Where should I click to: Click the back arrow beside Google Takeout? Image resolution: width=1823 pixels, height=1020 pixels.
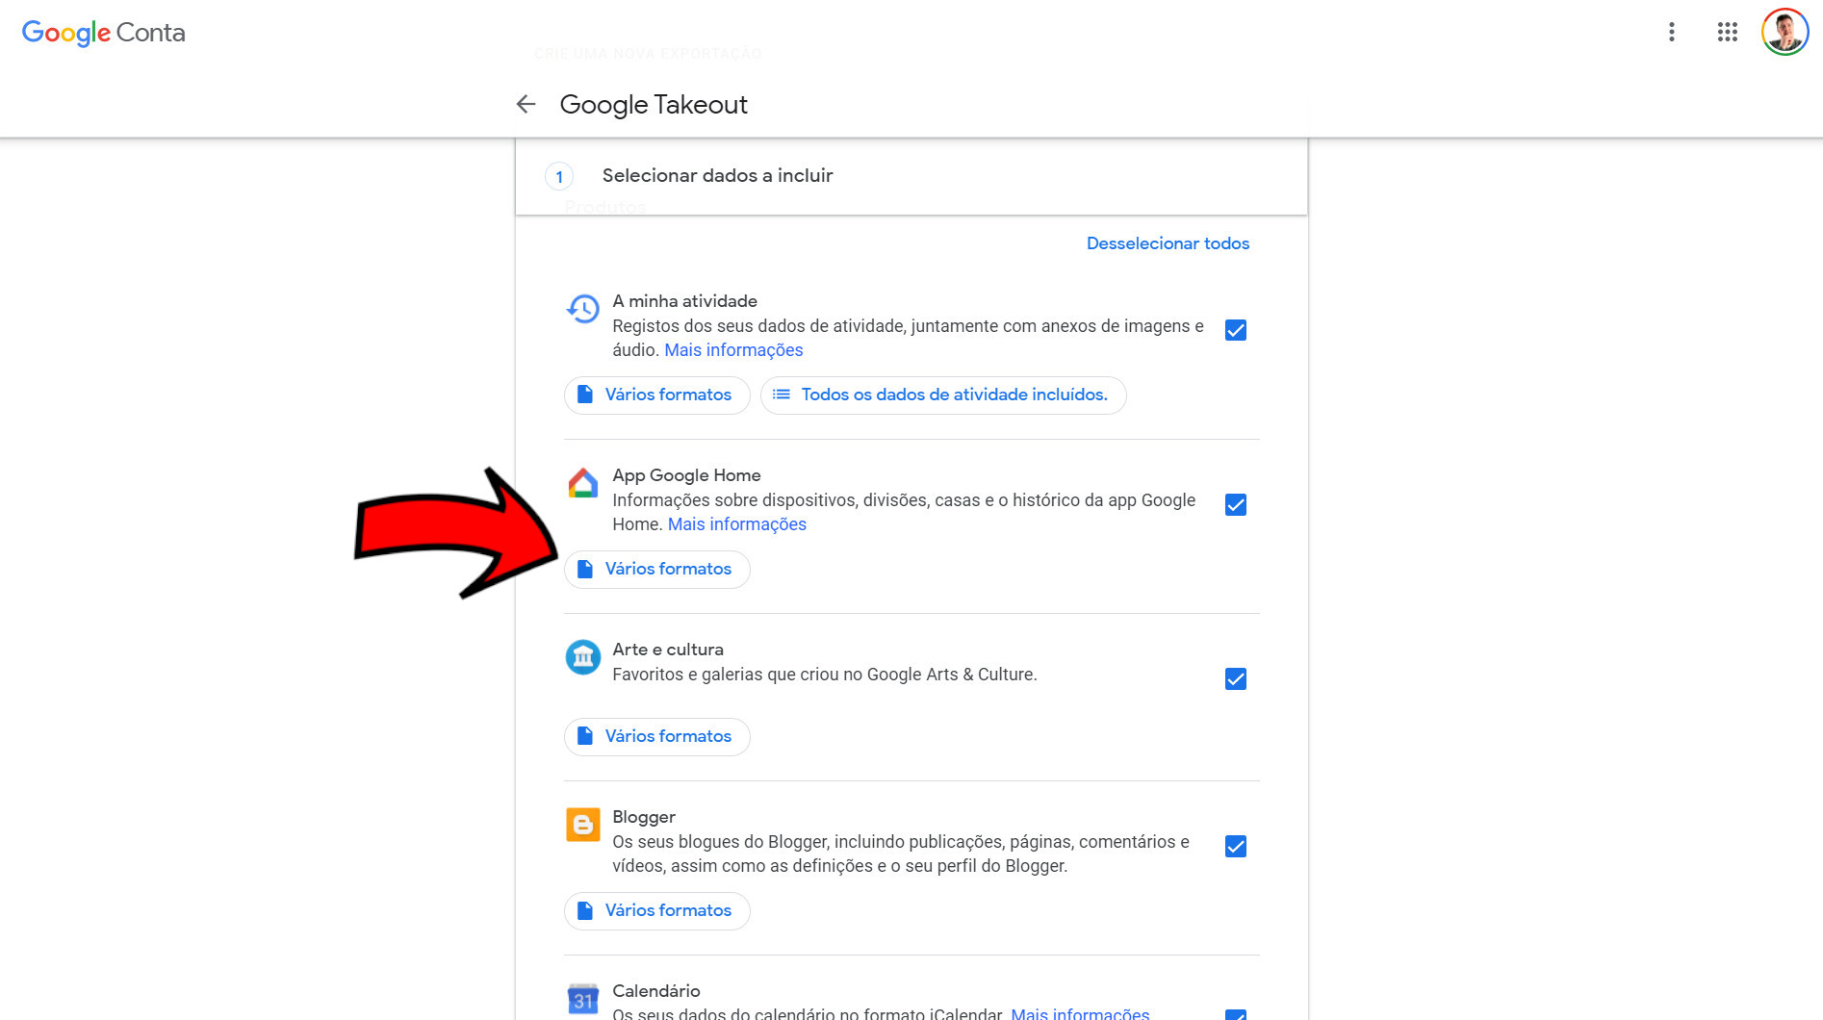tap(526, 104)
